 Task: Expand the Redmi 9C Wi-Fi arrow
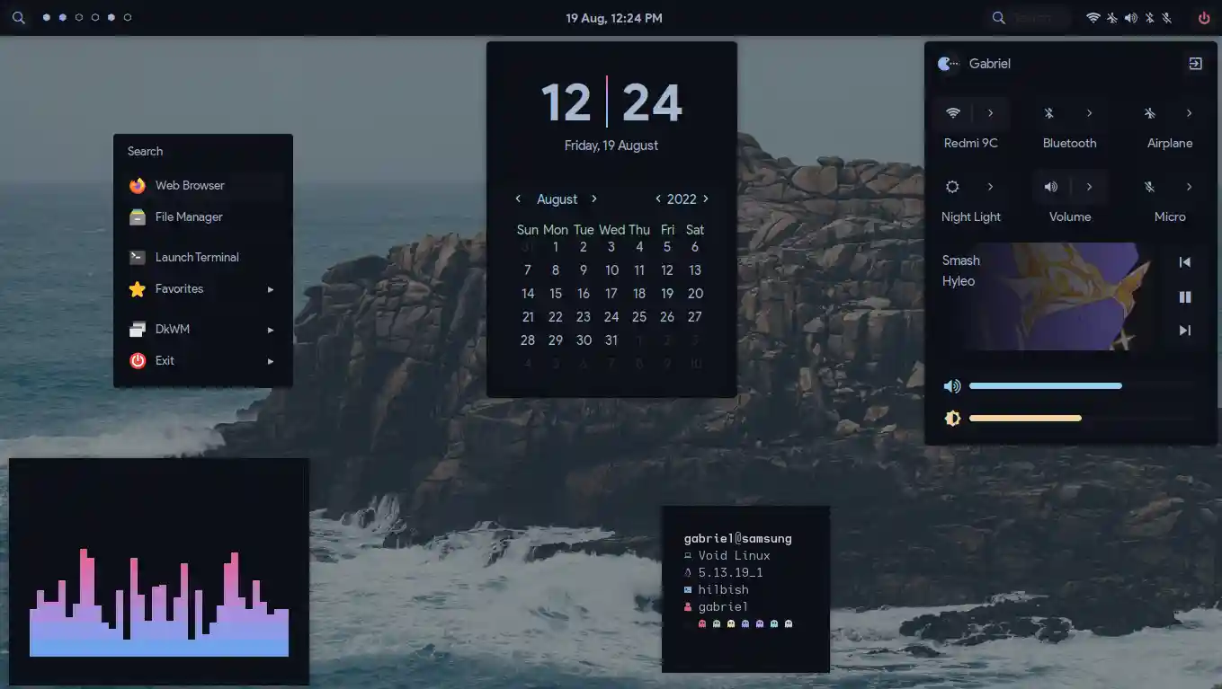tap(991, 113)
